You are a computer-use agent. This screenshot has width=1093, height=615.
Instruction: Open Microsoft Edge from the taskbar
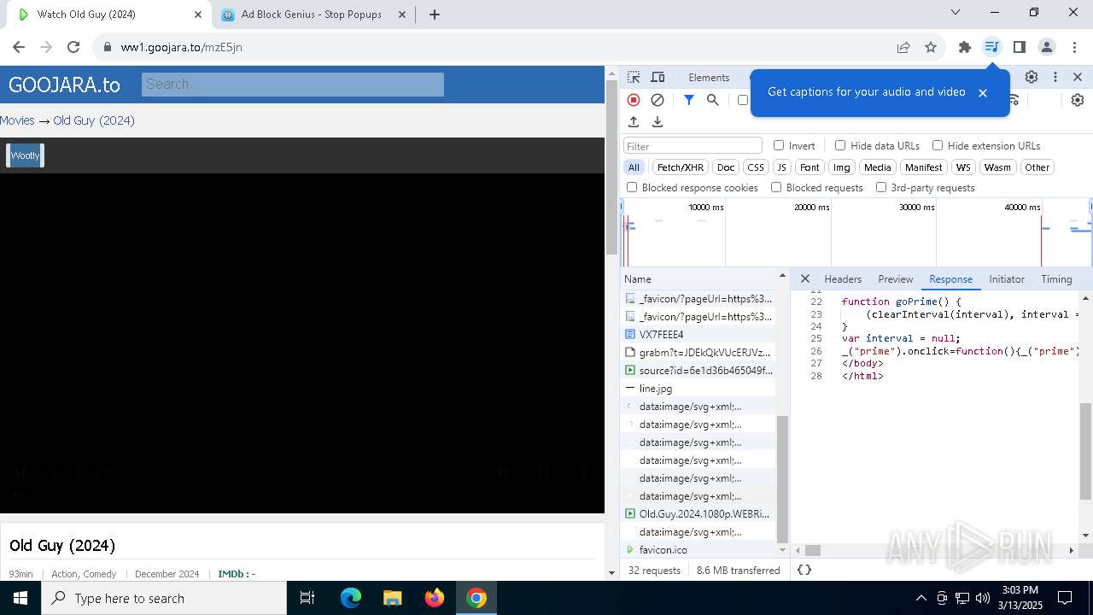(x=351, y=598)
